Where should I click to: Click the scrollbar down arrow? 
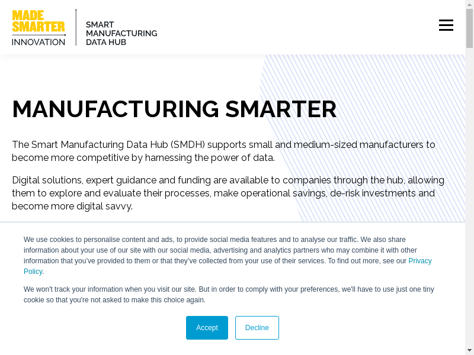[x=469, y=350]
